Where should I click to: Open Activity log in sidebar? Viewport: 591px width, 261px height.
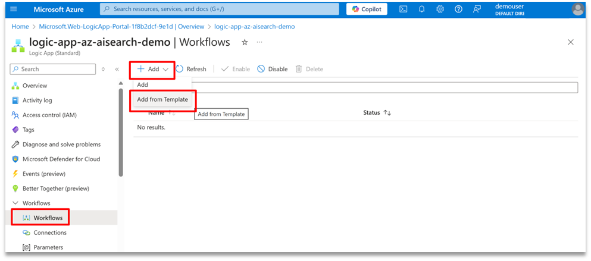[x=37, y=100]
